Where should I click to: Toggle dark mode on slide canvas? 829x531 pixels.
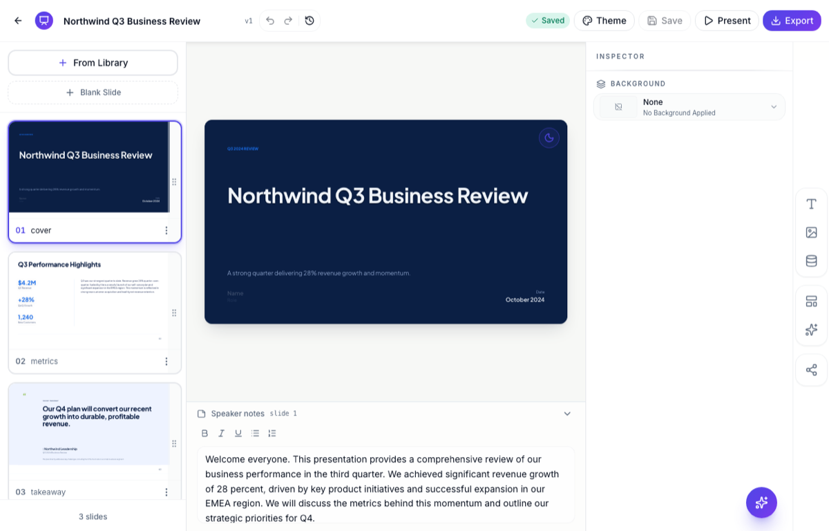tap(549, 138)
